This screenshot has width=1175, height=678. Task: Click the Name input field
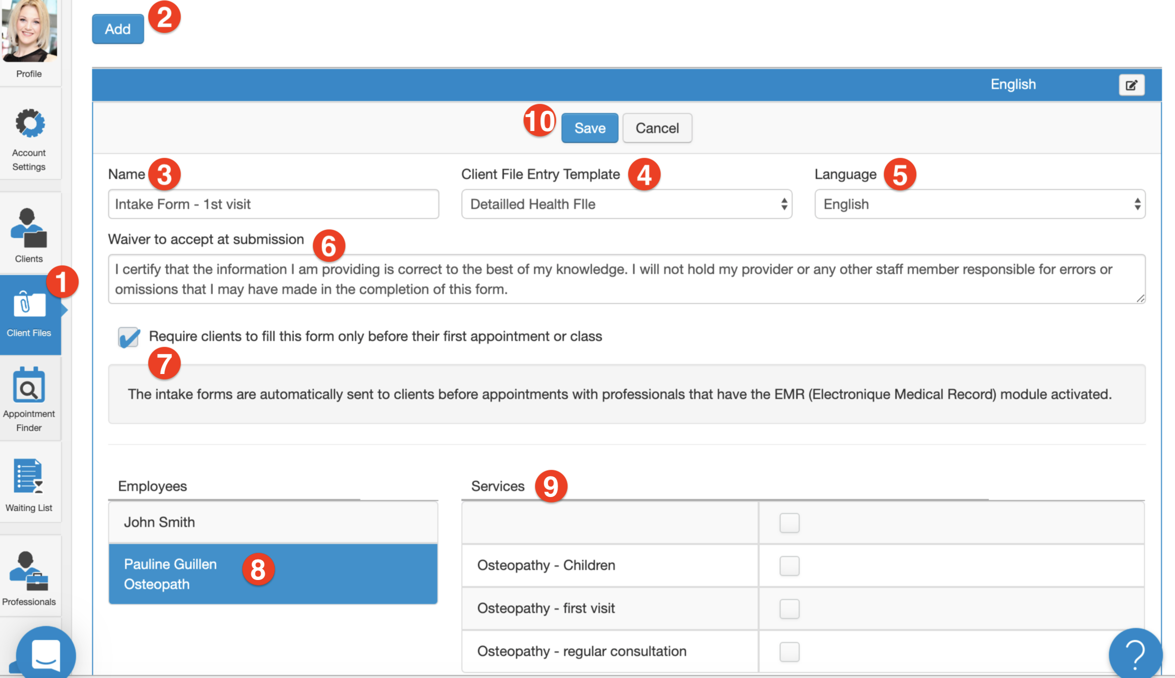tap(273, 204)
